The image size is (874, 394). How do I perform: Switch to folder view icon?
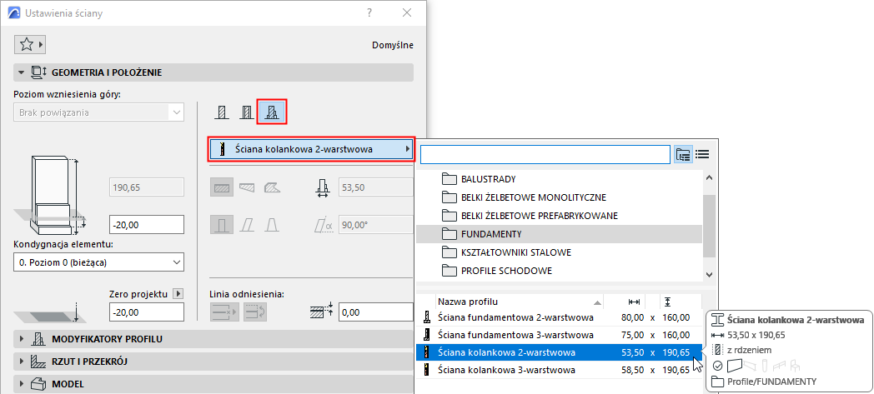click(683, 154)
